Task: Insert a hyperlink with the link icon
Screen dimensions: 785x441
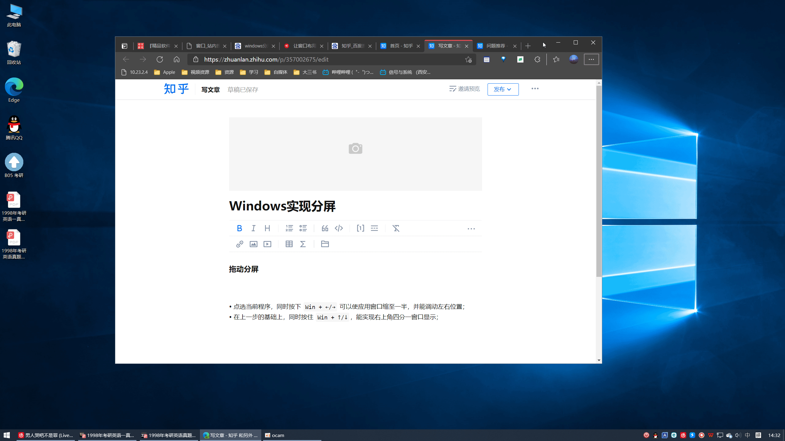Action: point(239,244)
